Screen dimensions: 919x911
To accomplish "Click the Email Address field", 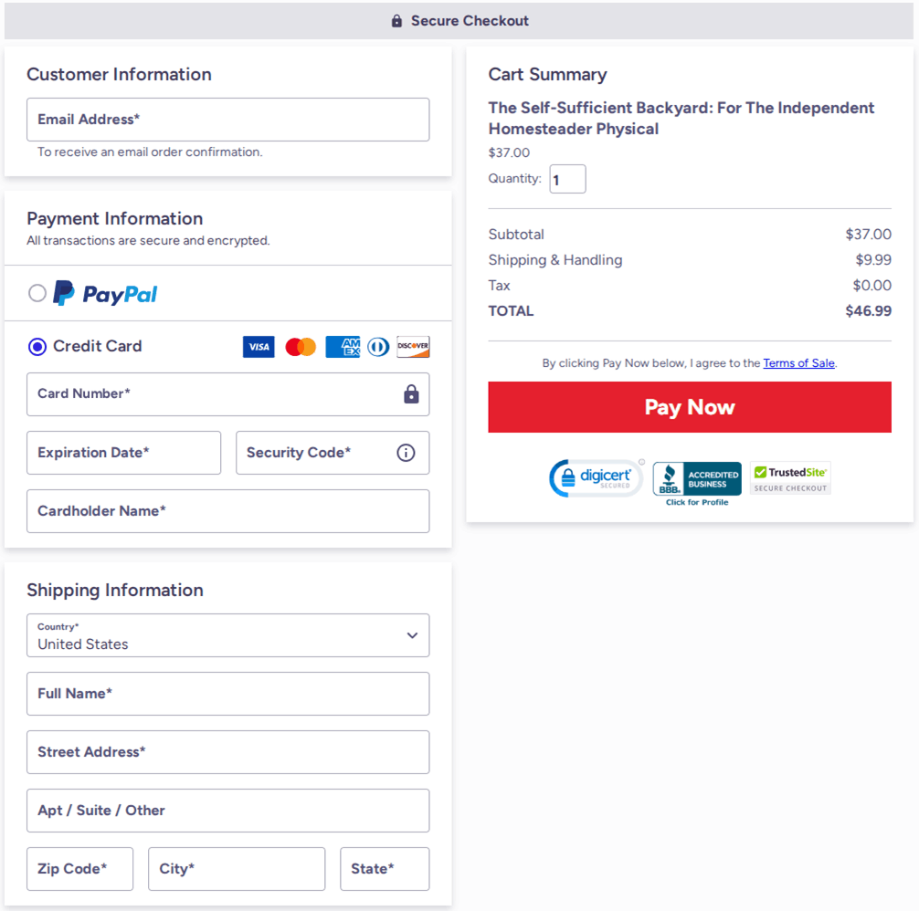I will (x=227, y=120).
